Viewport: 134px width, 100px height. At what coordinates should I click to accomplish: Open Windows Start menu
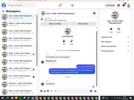click(x=2, y=98)
